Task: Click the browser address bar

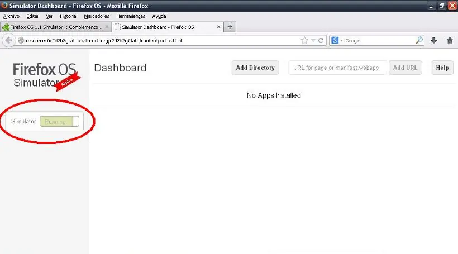Action: tap(162, 41)
